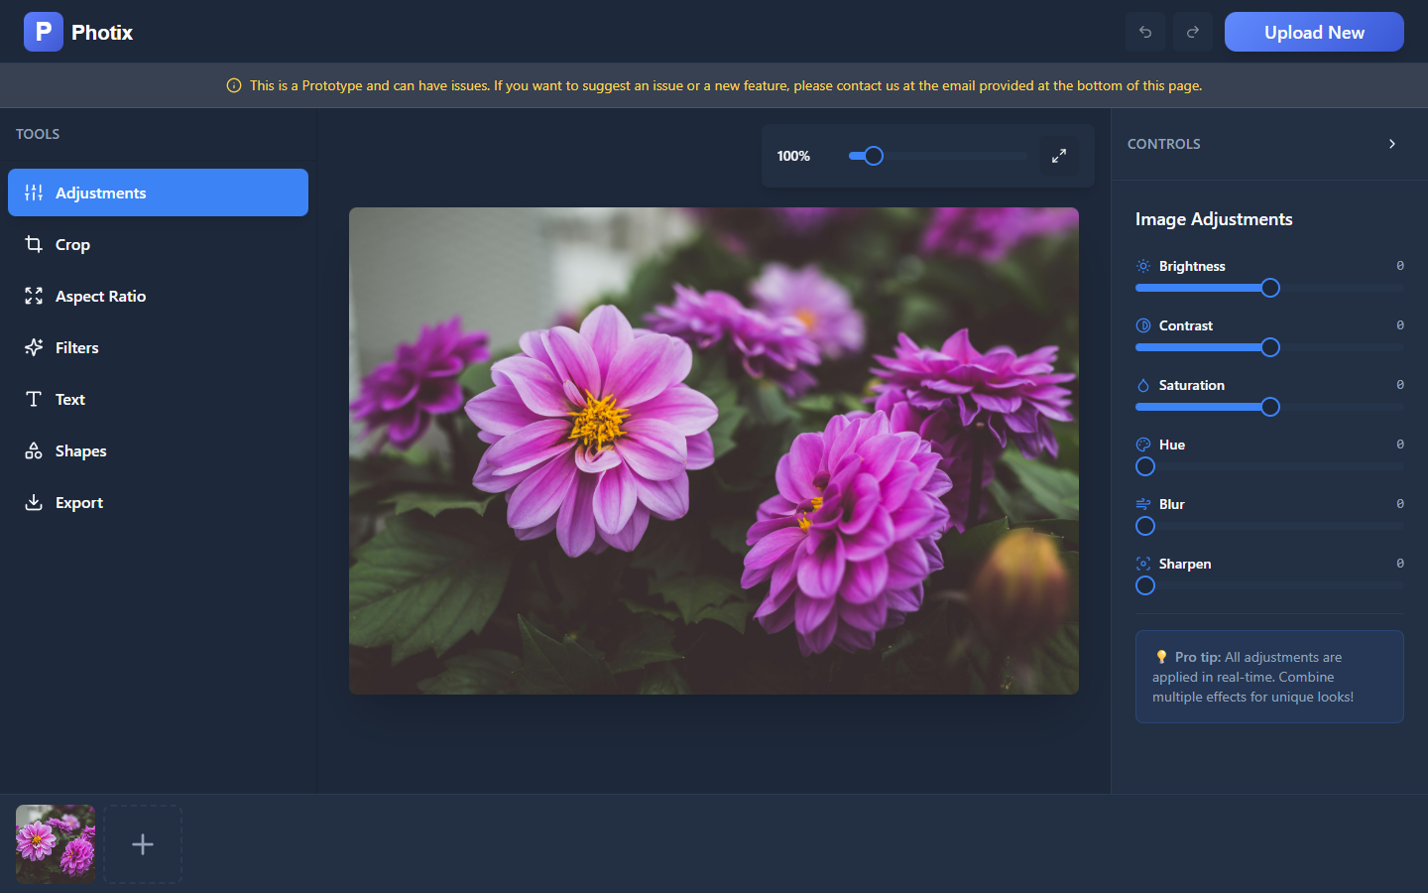This screenshot has width=1428, height=893.
Task: Open the Export tool
Action: pos(79,502)
